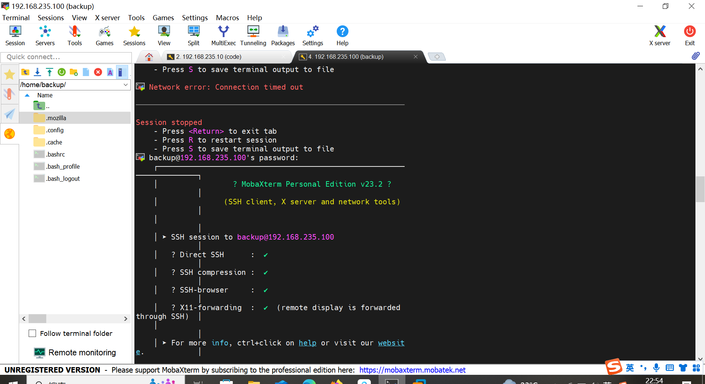The width and height of the screenshot is (705, 384).
Task: Click the red Exit power button
Action: [690, 36]
